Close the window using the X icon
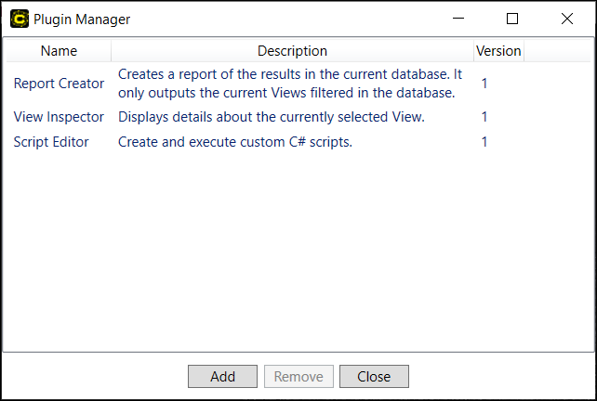The image size is (597, 401). coord(566,19)
